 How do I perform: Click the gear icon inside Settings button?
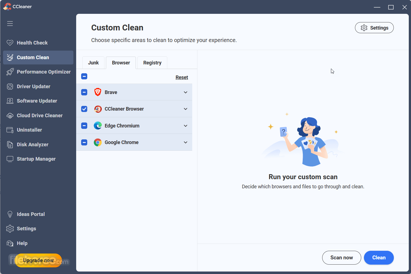[x=364, y=28]
